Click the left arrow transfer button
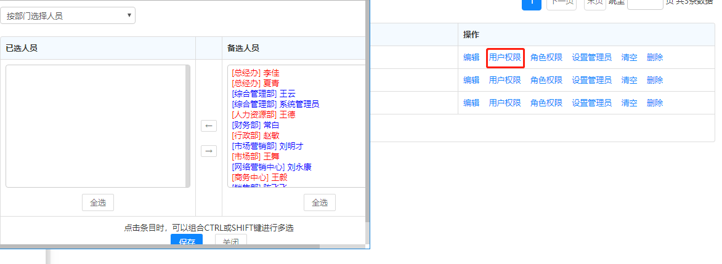The image size is (722, 264). tap(209, 126)
